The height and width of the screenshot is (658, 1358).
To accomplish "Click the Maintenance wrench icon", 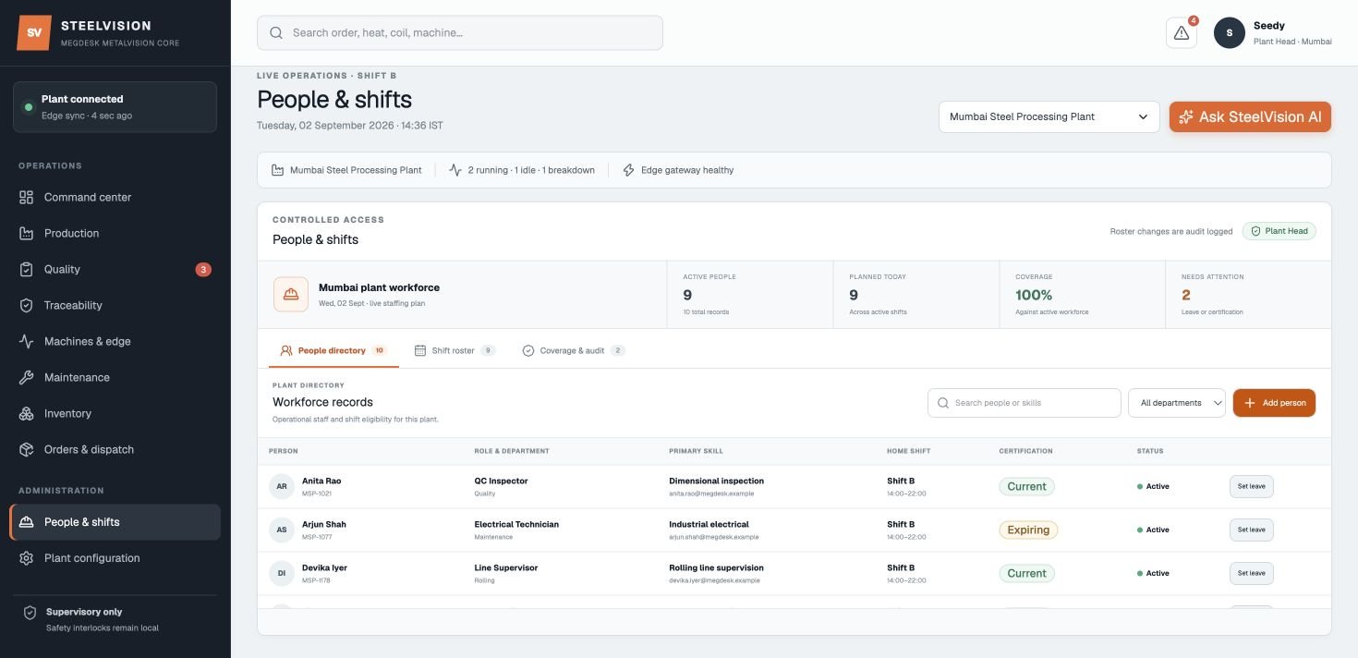I will coord(27,377).
